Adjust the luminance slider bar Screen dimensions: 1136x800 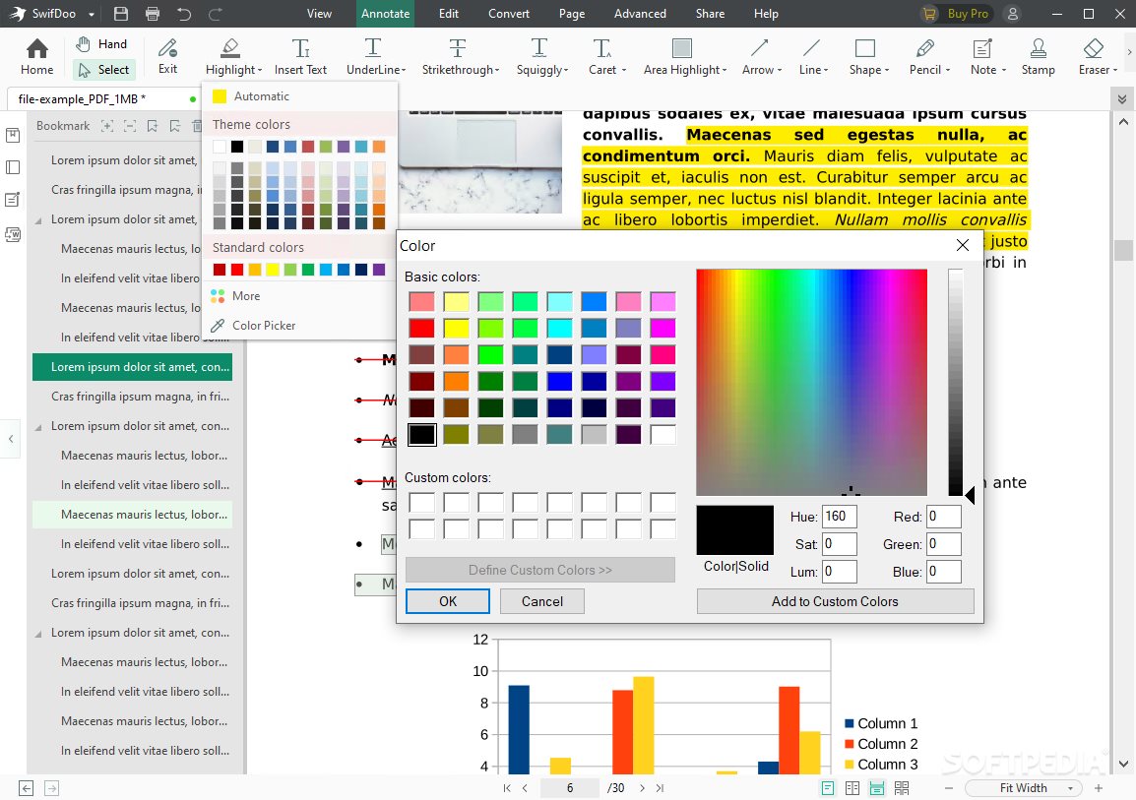[956, 382]
